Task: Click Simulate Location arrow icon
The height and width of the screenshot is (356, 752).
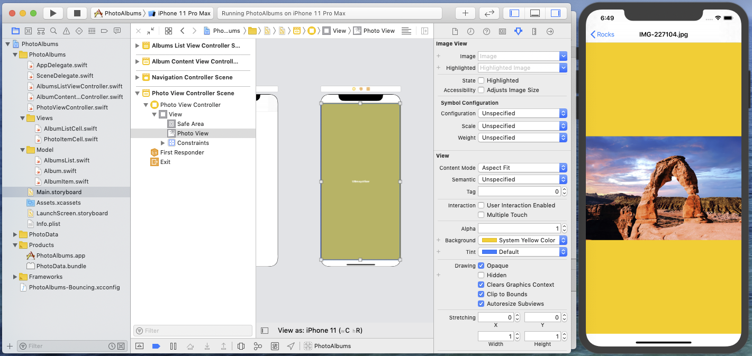Action: (x=291, y=346)
